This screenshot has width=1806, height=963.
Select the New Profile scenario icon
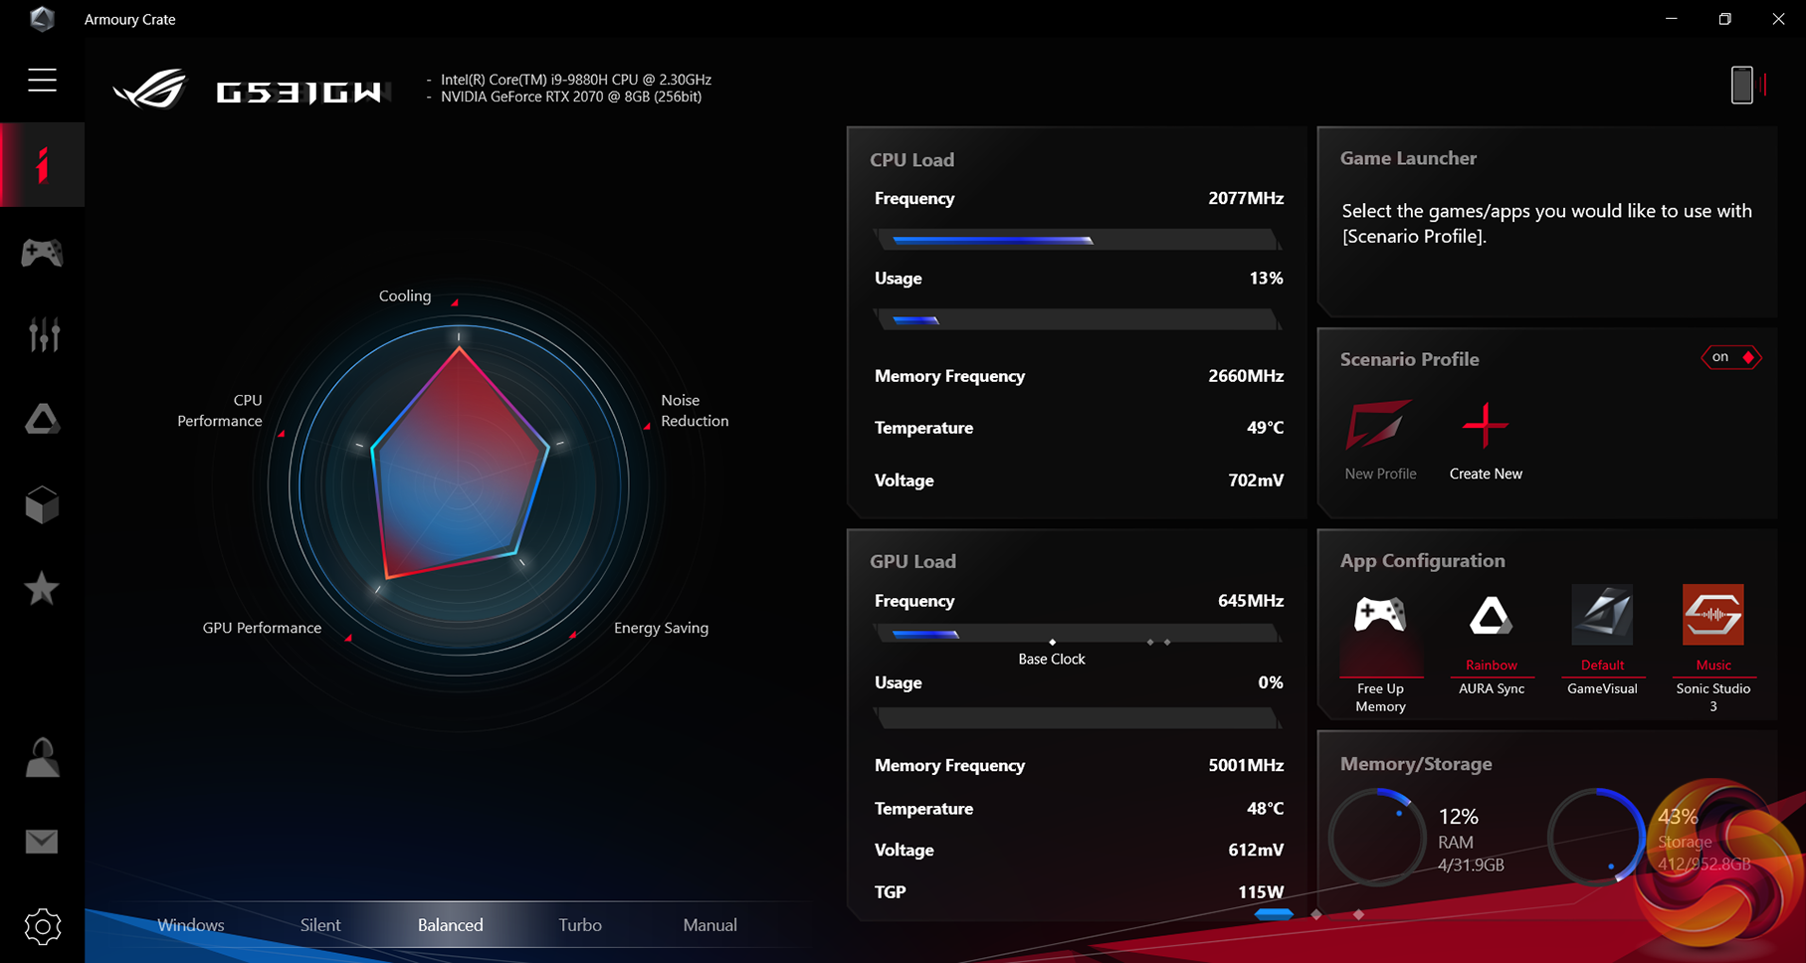click(1379, 426)
